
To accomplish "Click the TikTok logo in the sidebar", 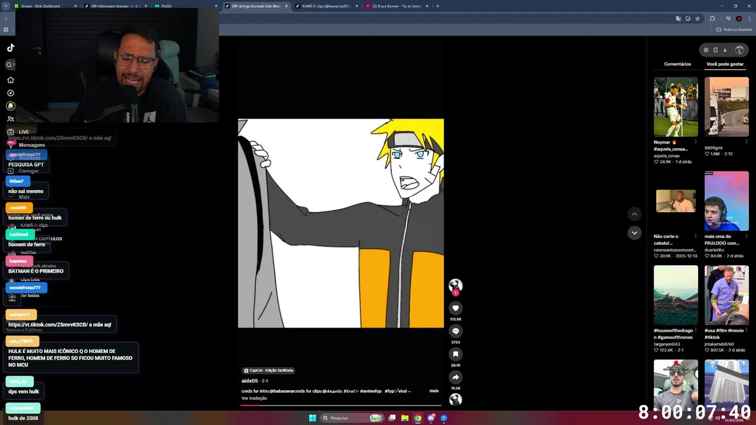I will tap(11, 48).
